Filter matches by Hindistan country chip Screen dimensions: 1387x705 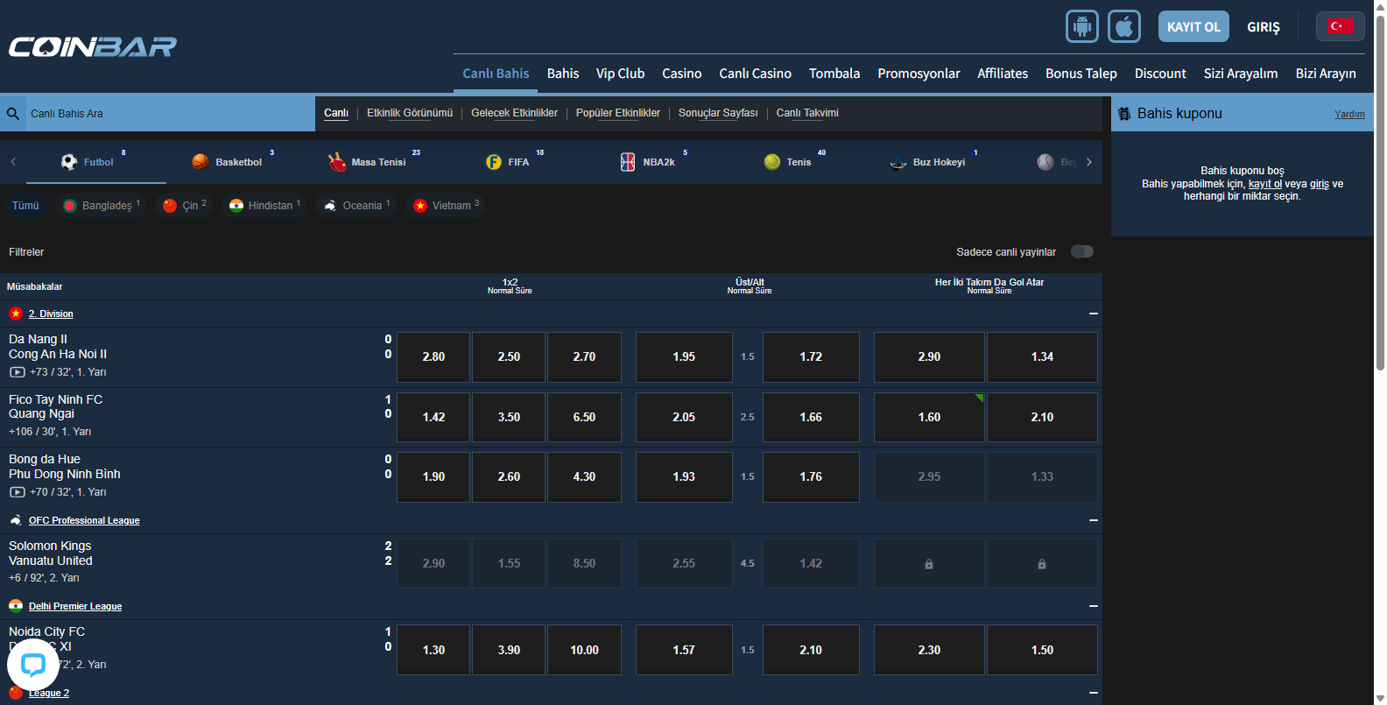point(264,206)
